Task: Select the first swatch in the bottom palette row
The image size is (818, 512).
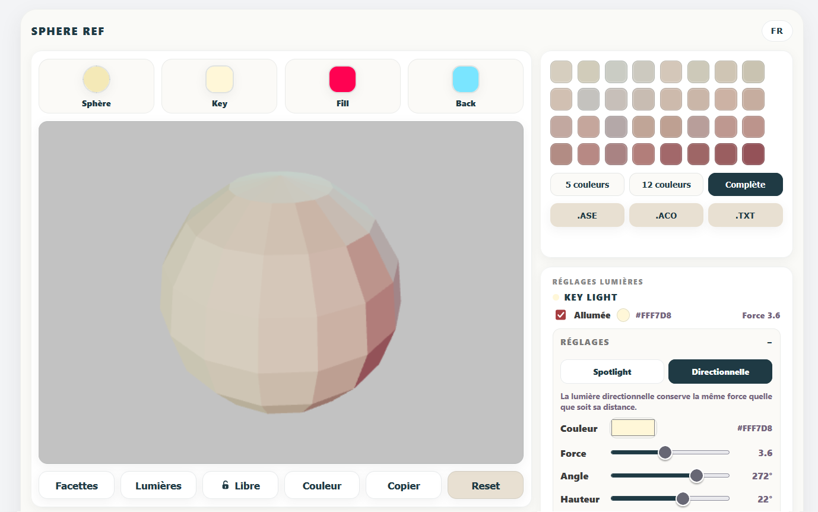Action: coord(561,154)
